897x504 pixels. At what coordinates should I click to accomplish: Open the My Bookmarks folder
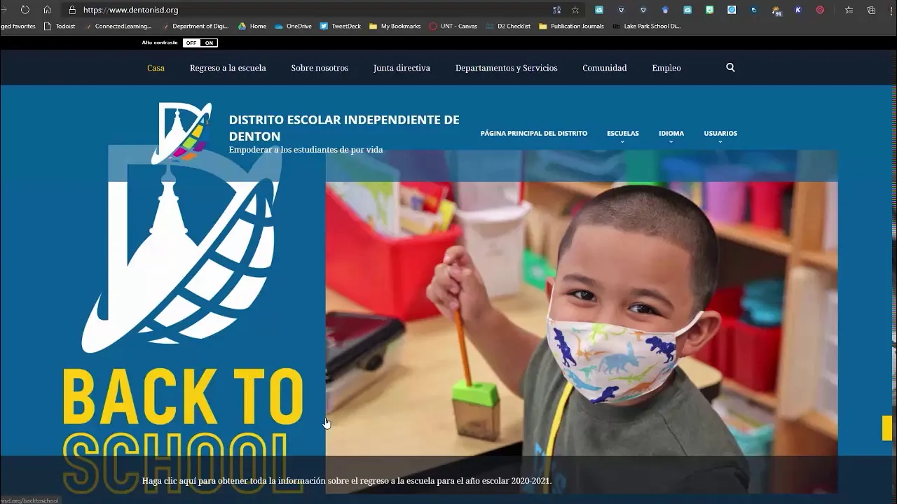pos(395,26)
